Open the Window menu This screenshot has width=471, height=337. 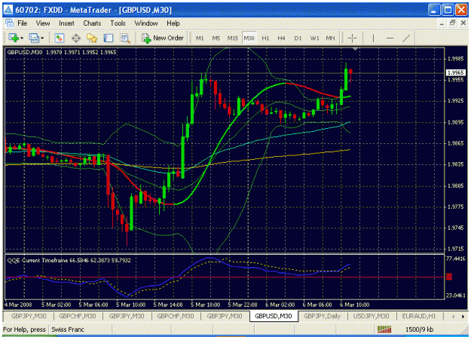[x=146, y=23]
